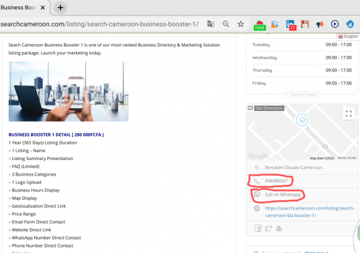Click the layered map marker pin
Viewport: 360px width, 253px height.
pyautogui.click(x=302, y=120)
